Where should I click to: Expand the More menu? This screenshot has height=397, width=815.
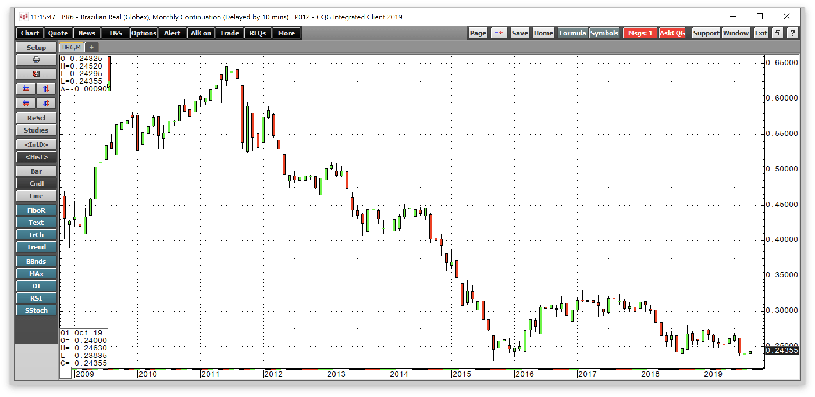click(286, 33)
